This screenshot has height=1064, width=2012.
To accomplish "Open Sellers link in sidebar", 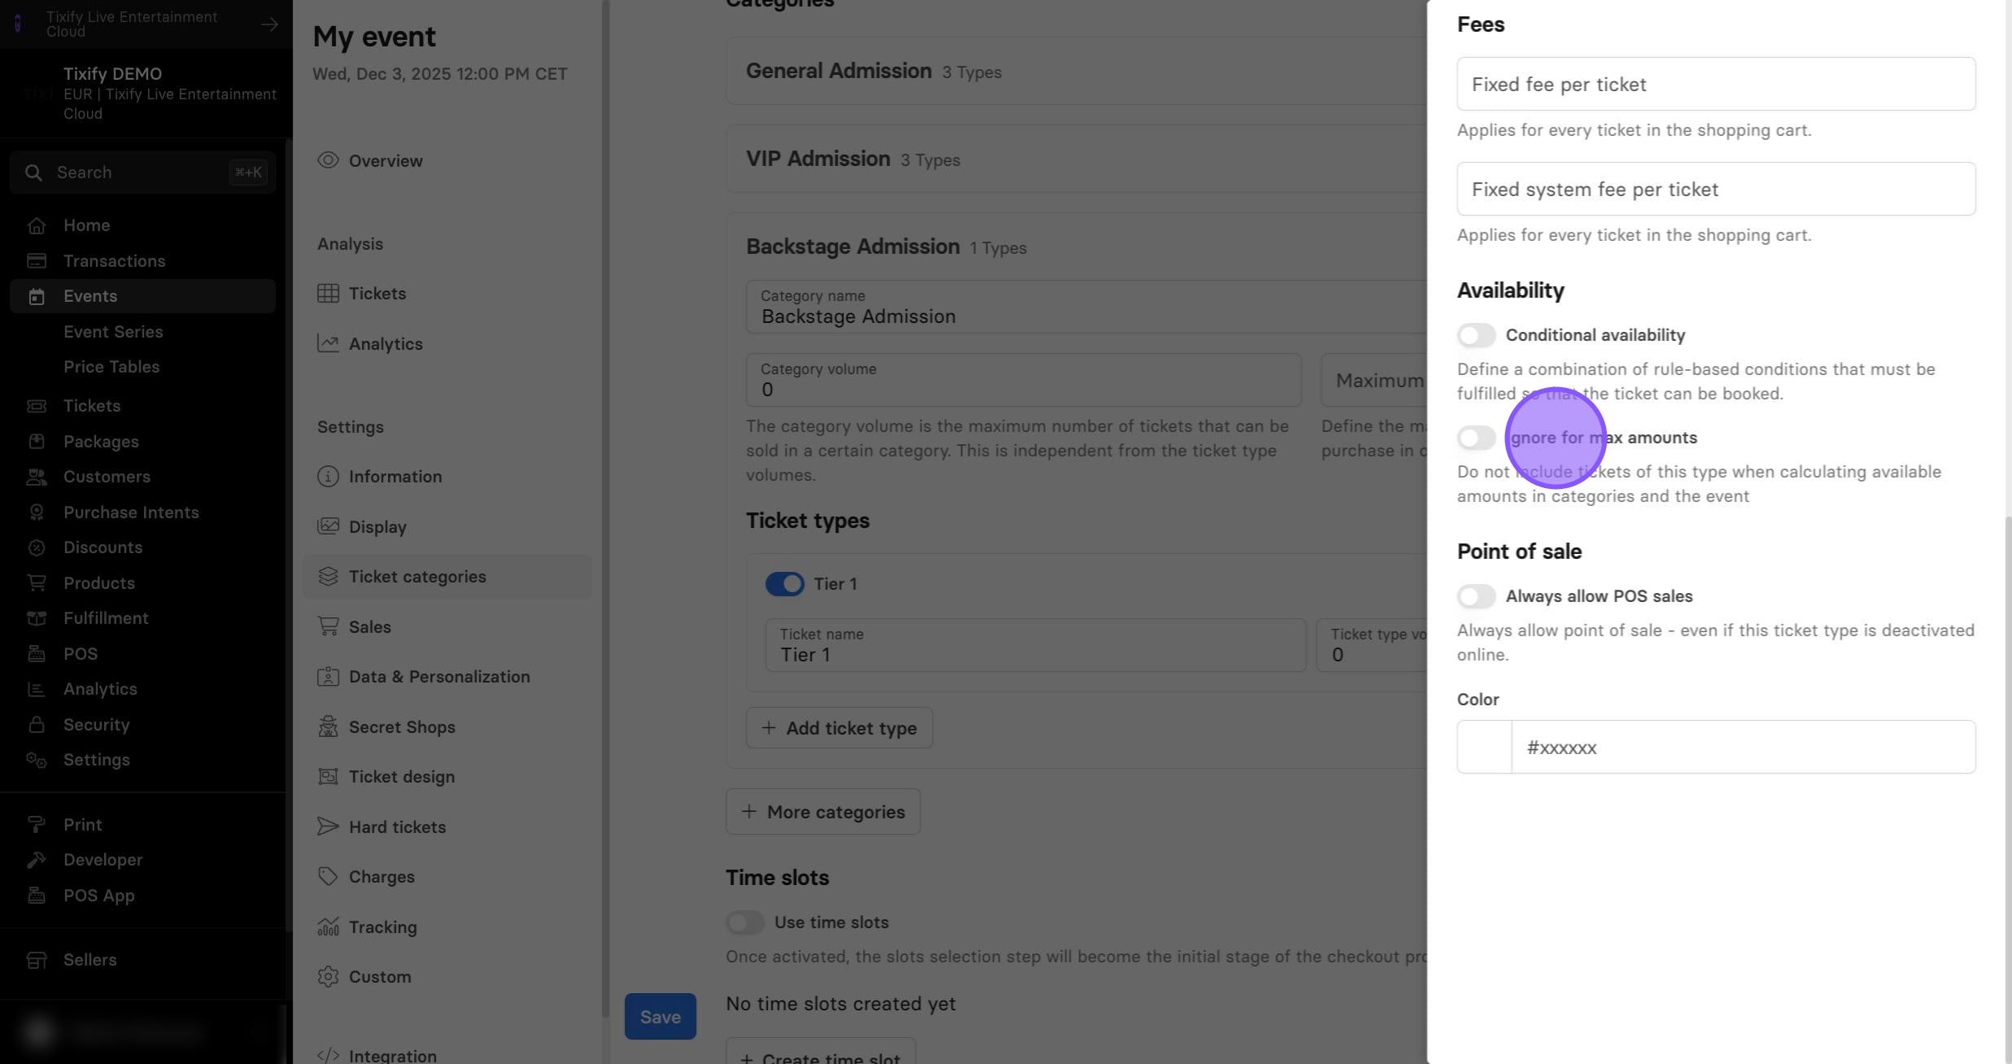I will (89, 960).
